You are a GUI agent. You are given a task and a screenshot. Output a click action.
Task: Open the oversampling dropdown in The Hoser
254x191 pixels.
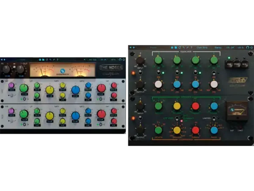coord(103,59)
